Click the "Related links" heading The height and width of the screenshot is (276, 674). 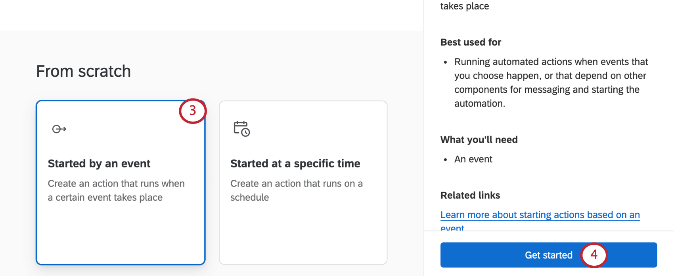click(x=470, y=196)
